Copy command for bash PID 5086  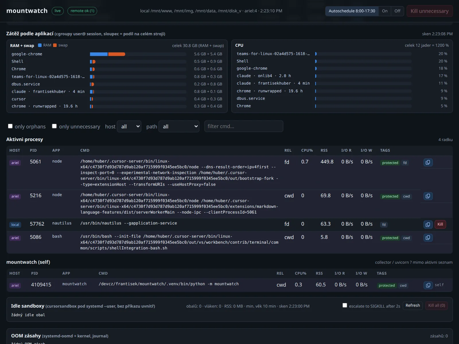tap(428, 238)
